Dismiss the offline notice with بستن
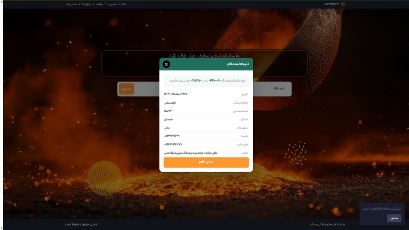409x230 pixels. (394, 218)
